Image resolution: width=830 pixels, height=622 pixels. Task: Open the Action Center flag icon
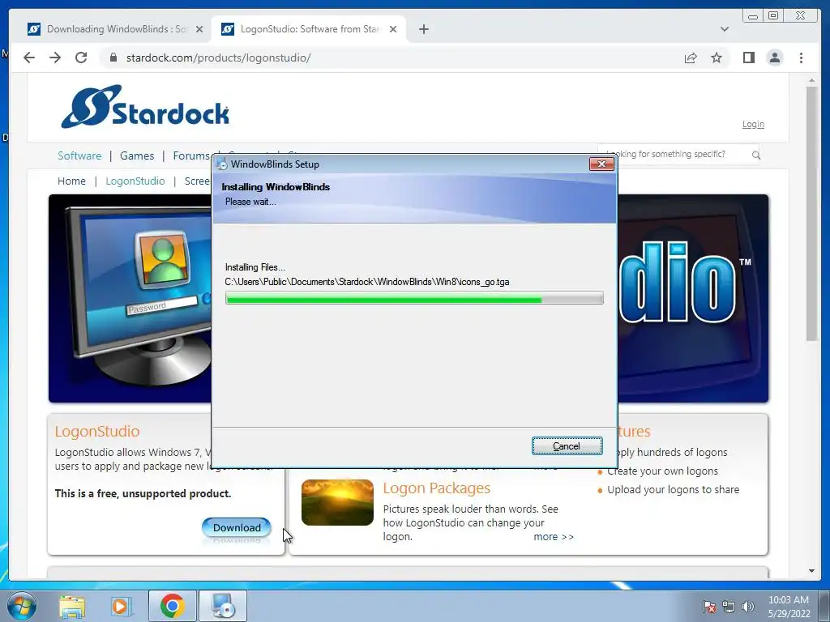[708, 607]
